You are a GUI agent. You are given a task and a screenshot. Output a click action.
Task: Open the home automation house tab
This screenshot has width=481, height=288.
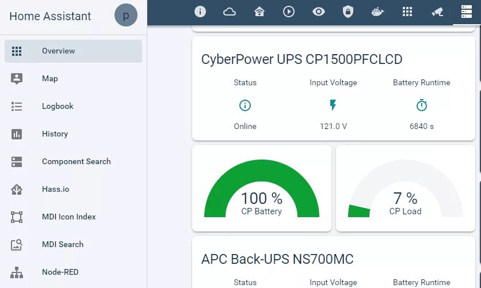pyautogui.click(x=259, y=12)
